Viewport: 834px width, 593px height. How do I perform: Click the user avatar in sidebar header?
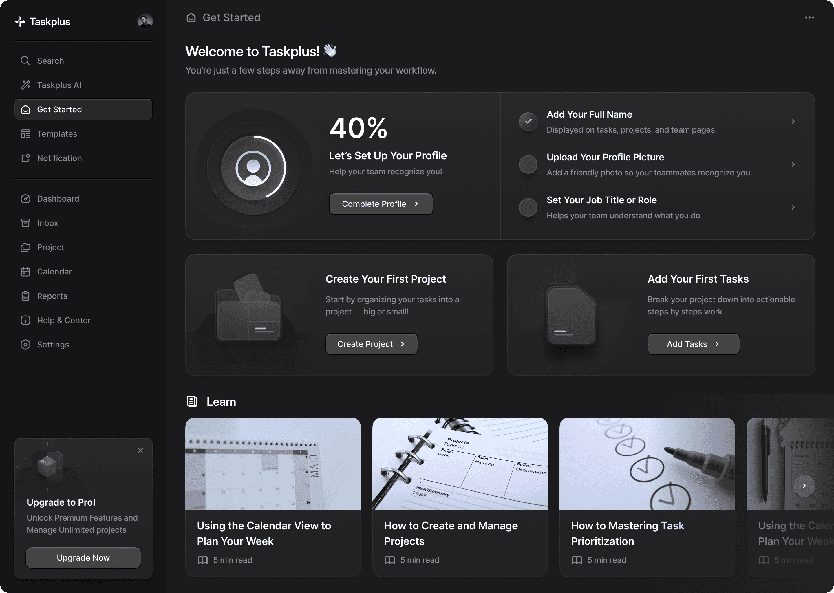pos(145,21)
